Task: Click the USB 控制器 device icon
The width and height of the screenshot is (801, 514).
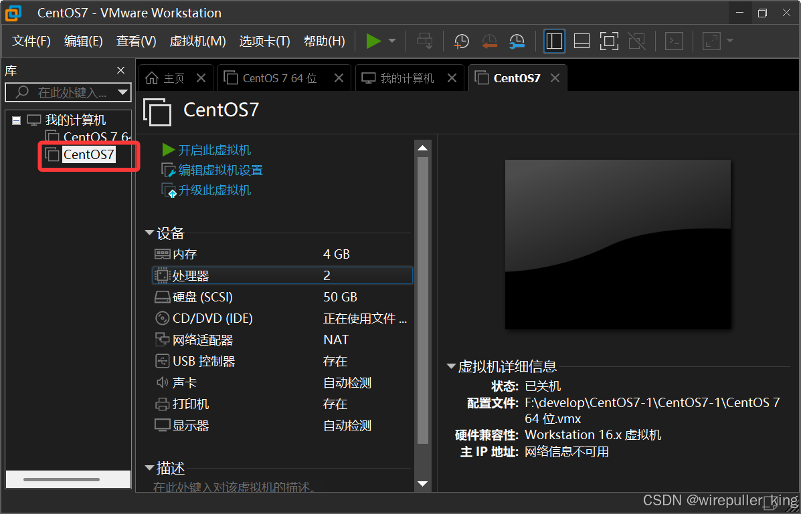Action: [x=162, y=361]
